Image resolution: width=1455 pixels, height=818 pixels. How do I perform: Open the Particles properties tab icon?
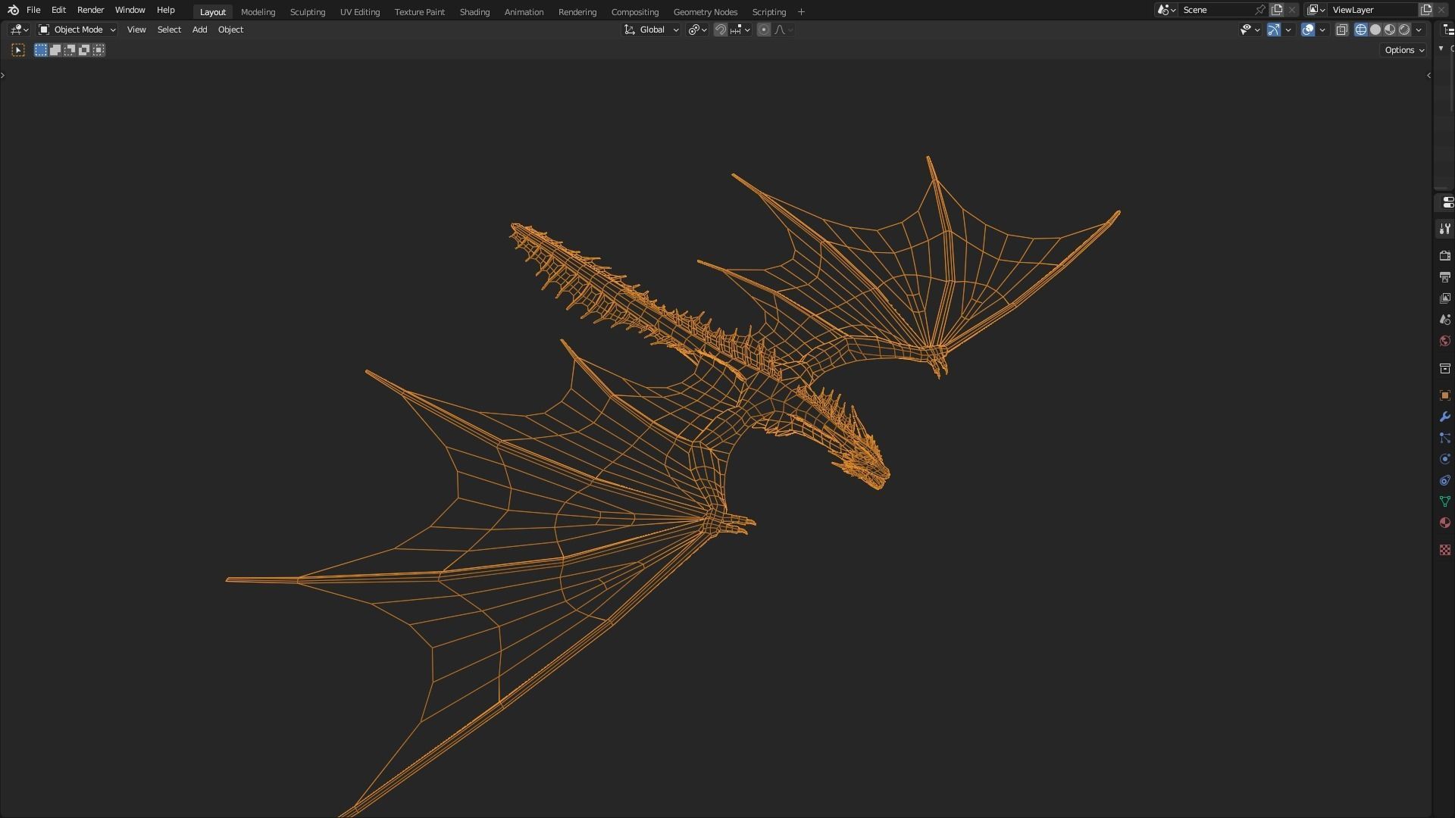pyautogui.click(x=1444, y=438)
